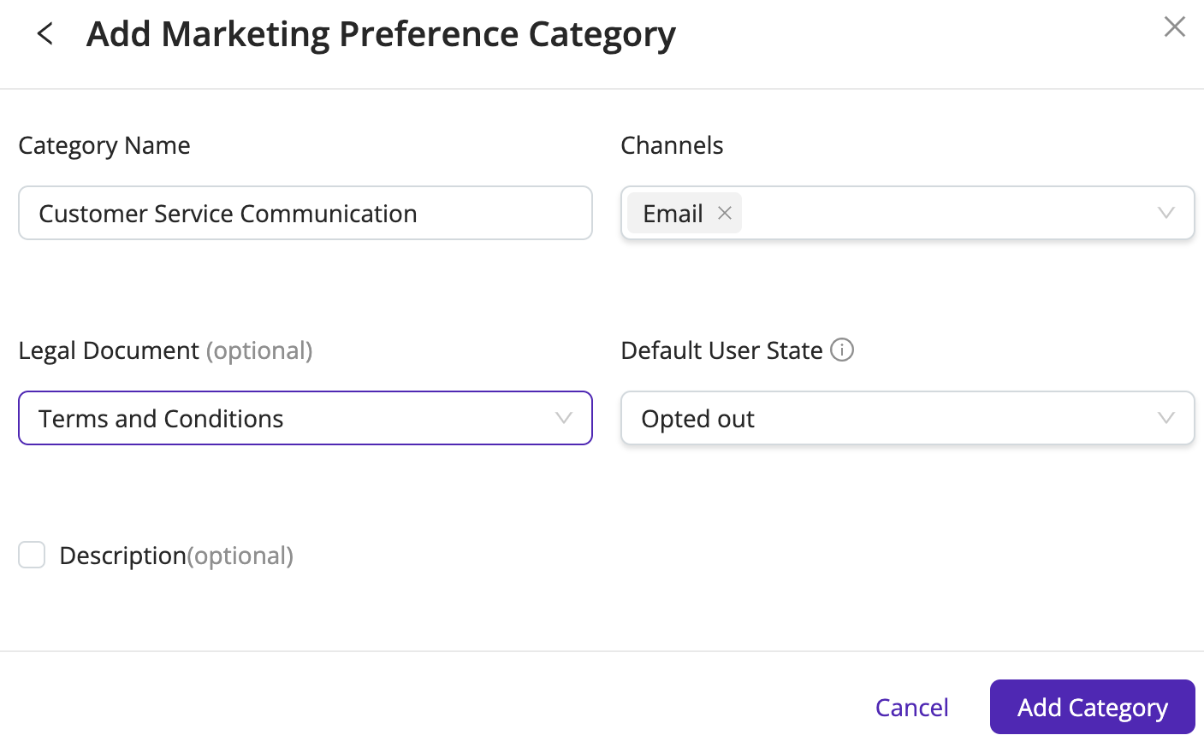Cancel adding the category
This screenshot has width=1204, height=741.
pos(911,708)
